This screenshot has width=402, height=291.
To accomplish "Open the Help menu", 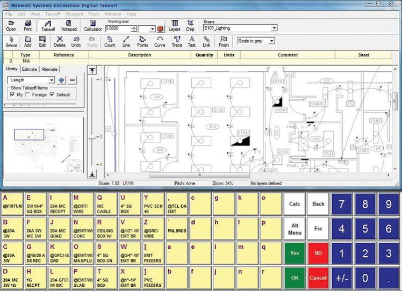I will point(131,14).
